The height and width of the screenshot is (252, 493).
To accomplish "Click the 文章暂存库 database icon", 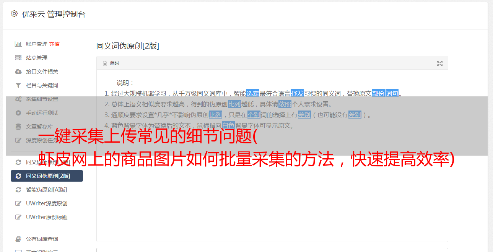I will click(x=18, y=127).
